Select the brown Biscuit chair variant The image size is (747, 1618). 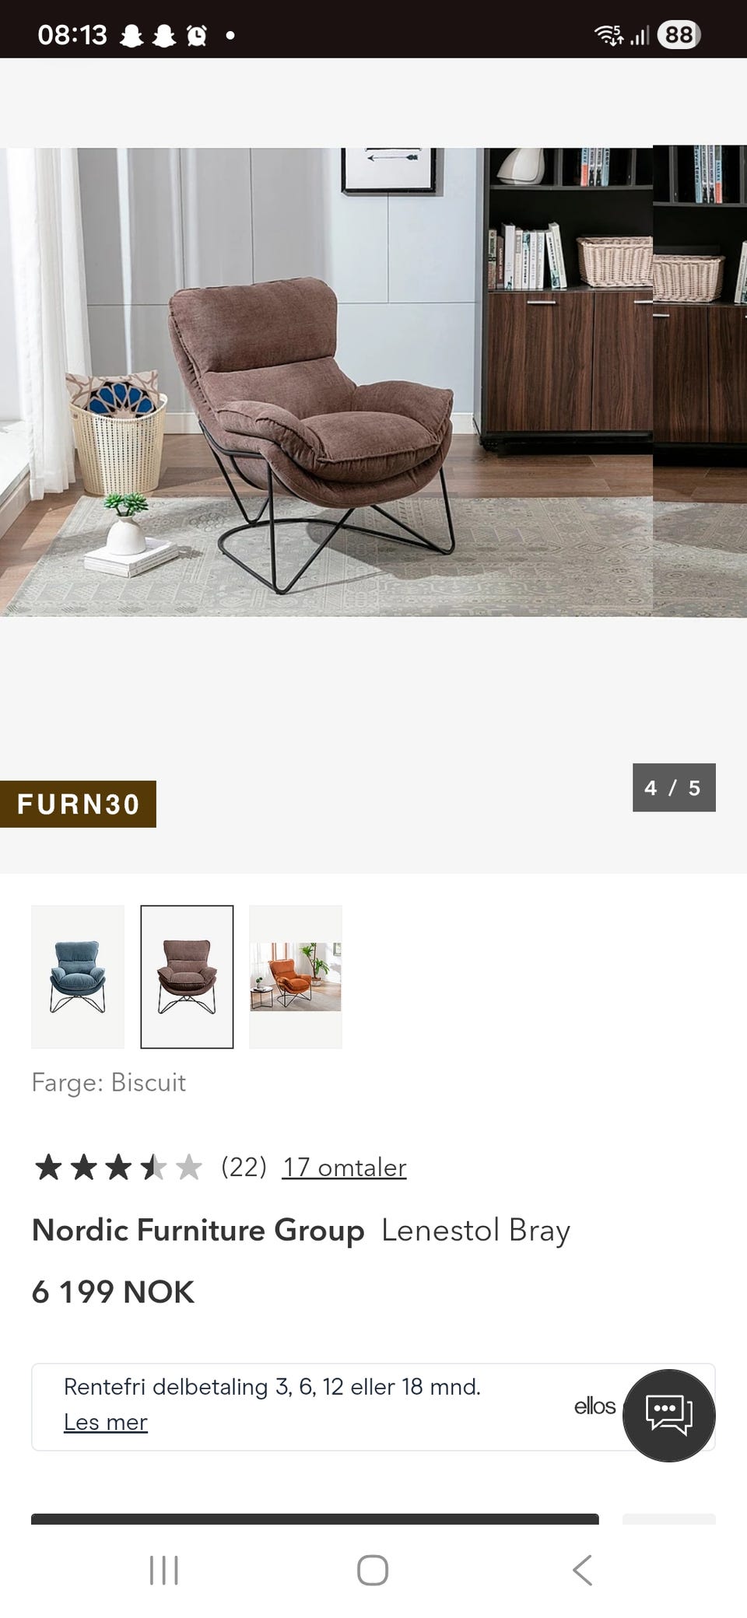click(x=187, y=977)
